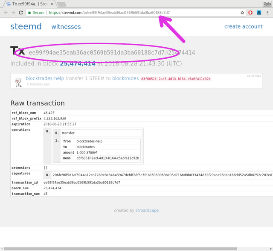Open the blocktrades recipient account link
273x251 pixels.
(x=125, y=78)
